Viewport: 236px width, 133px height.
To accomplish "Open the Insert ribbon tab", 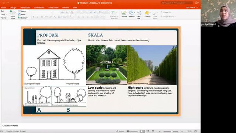I will tap(3, 7).
